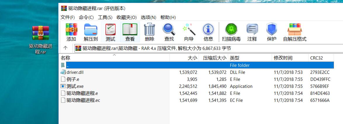Sort by the 大小 column header
The height and width of the screenshot is (124, 343).
coord(184,58)
